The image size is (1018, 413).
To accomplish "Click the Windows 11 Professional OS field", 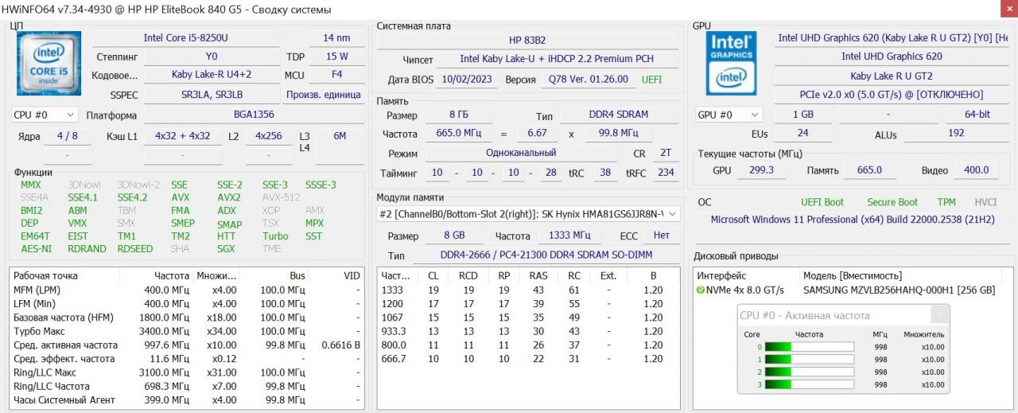I will pyautogui.click(x=845, y=220).
